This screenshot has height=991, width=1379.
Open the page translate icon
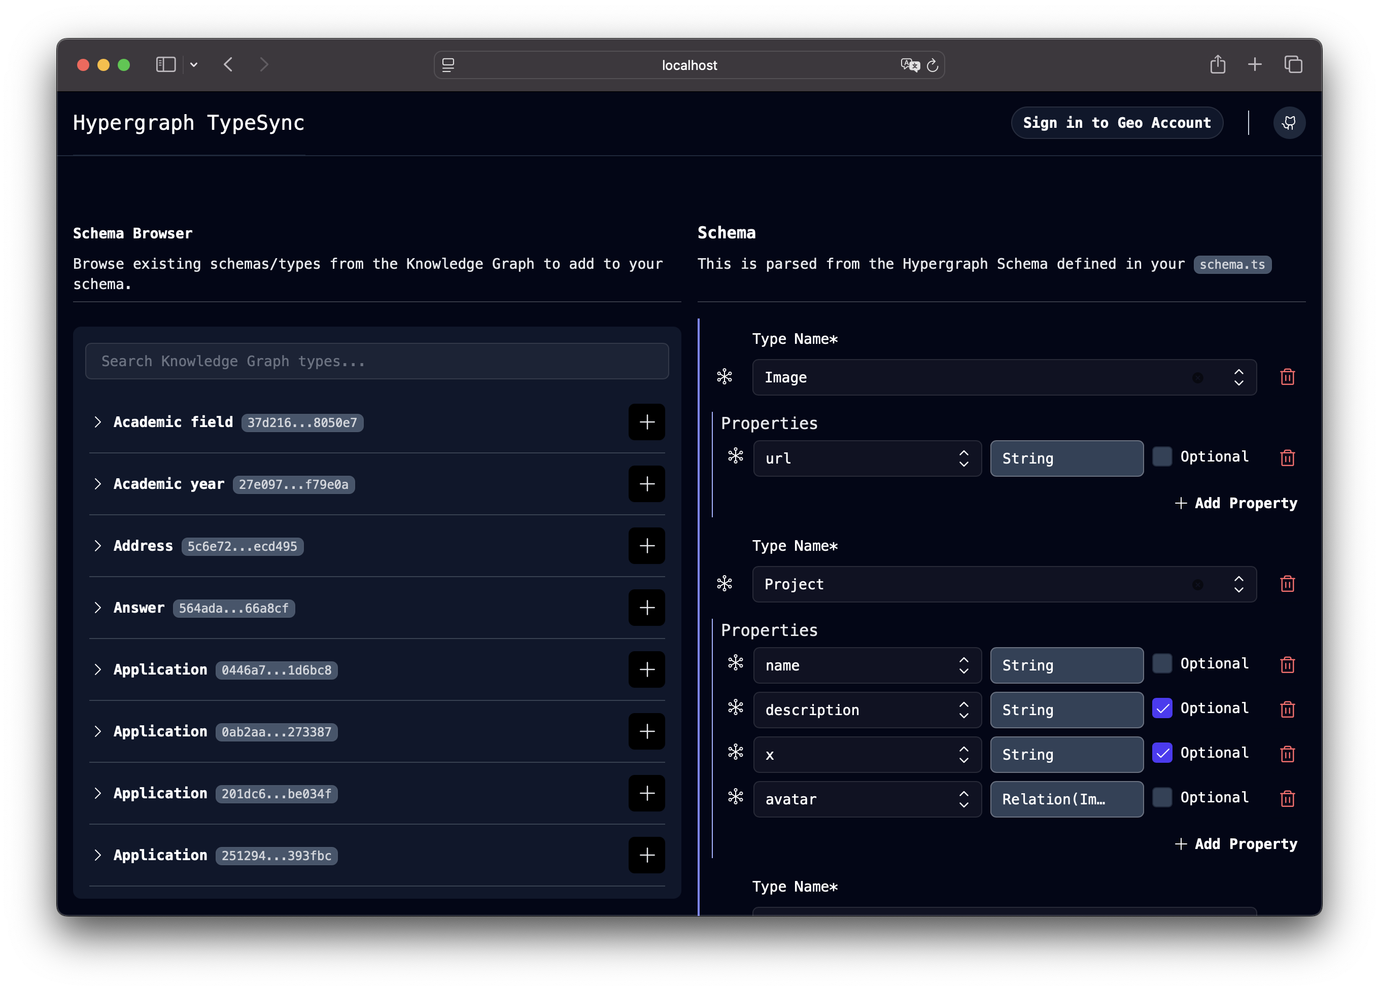point(910,65)
